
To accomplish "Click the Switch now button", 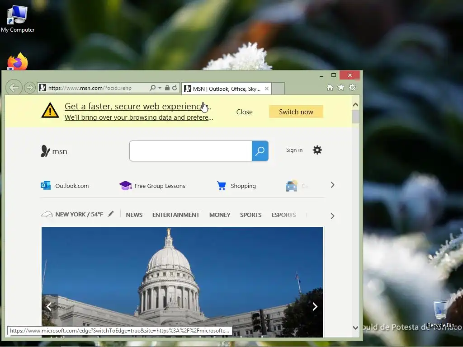I will pos(296,112).
